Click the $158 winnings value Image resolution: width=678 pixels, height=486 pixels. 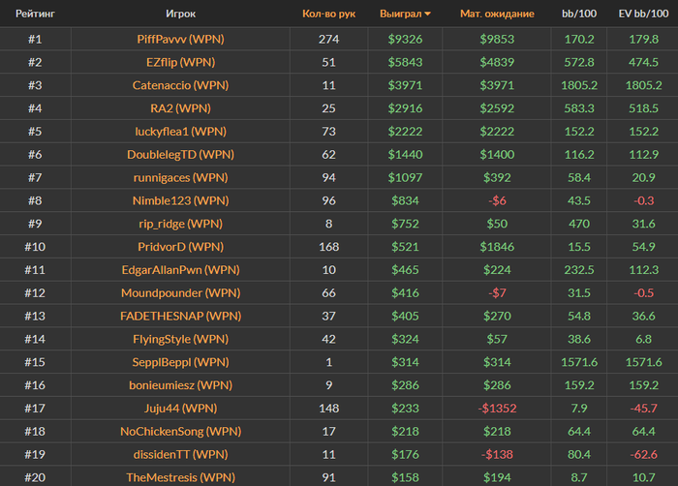[405, 477]
